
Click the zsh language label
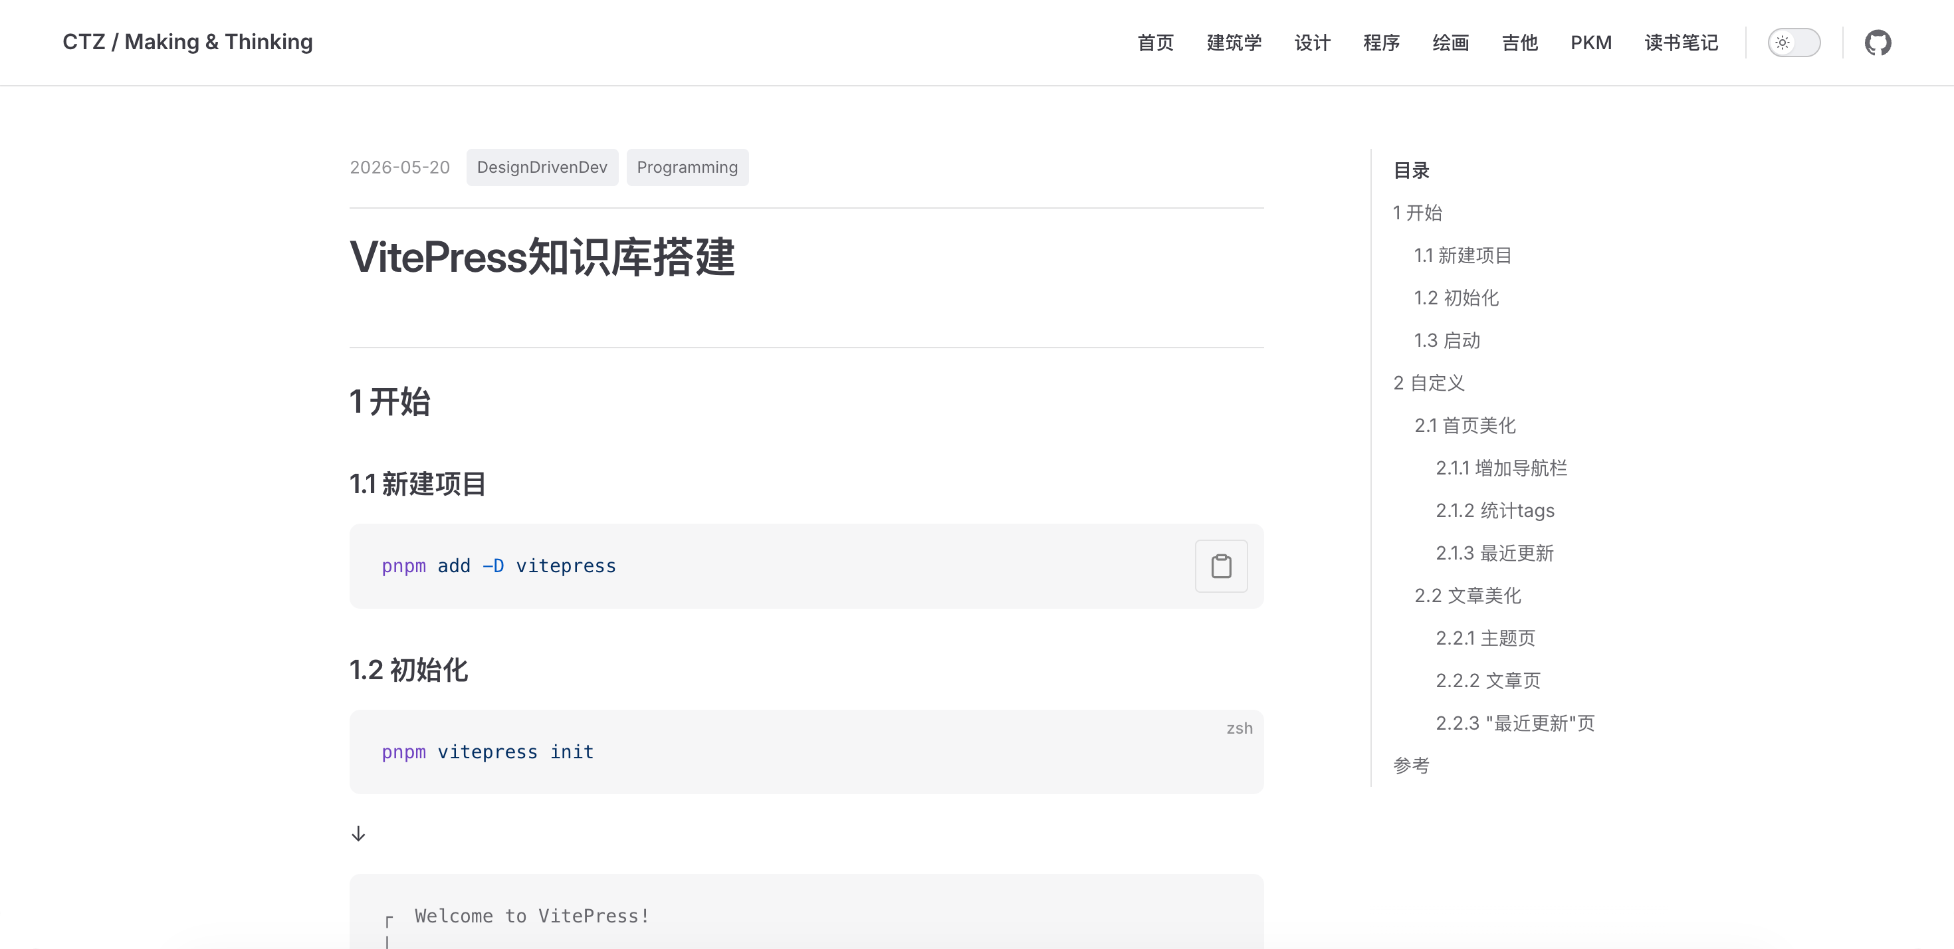(x=1240, y=728)
